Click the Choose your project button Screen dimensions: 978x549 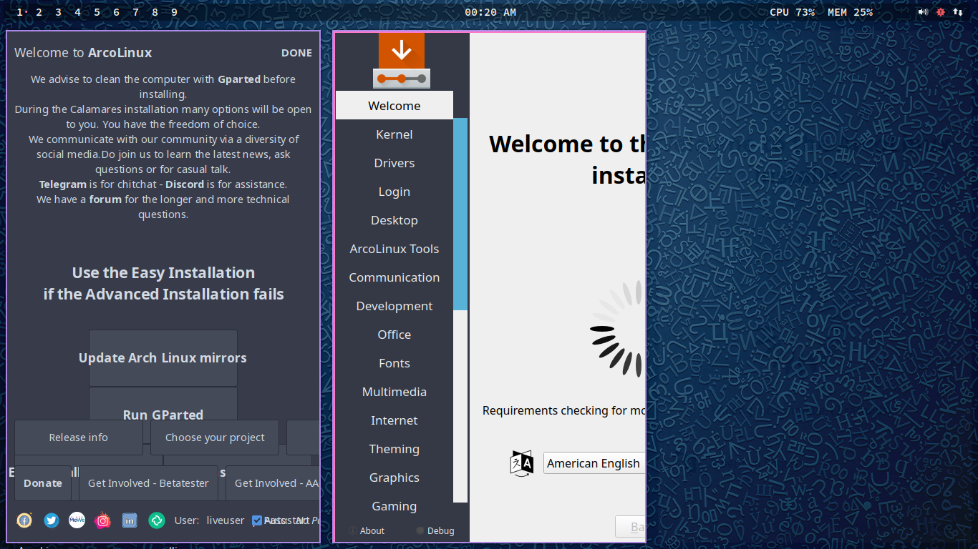click(215, 437)
